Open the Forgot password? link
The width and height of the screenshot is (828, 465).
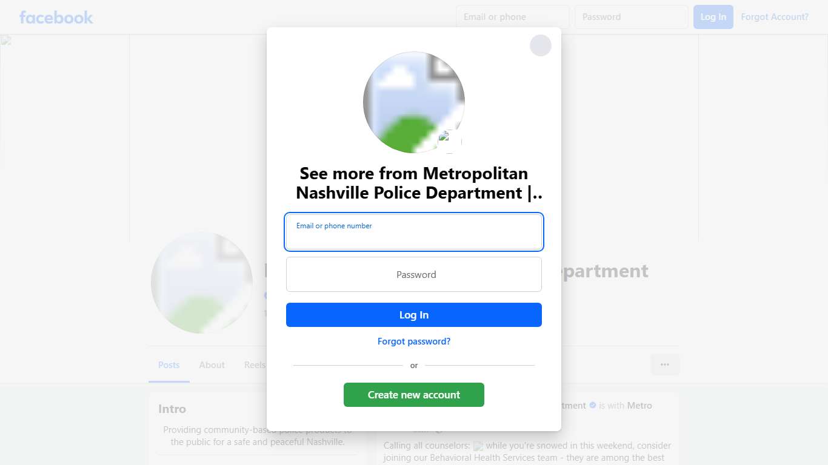point(414,341)
